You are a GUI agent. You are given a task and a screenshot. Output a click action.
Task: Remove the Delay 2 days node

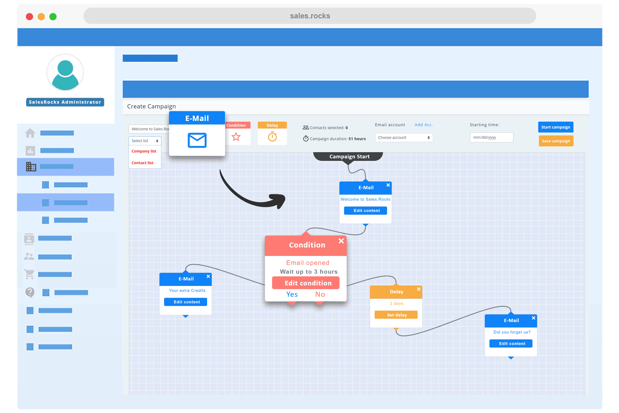click(418, 289)
